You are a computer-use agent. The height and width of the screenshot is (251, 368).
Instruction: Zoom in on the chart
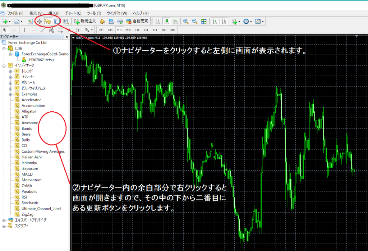186,21
